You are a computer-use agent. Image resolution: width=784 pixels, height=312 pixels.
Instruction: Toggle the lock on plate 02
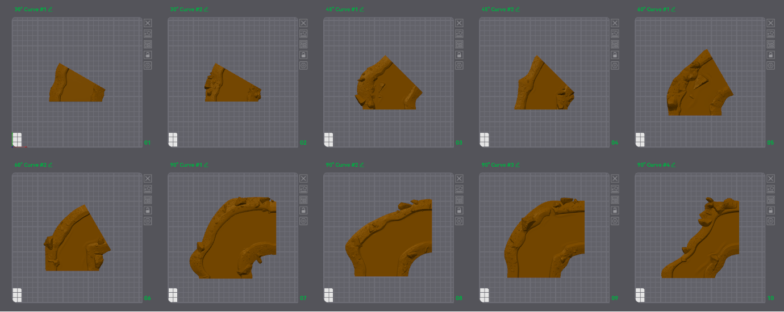click(303, 55)
